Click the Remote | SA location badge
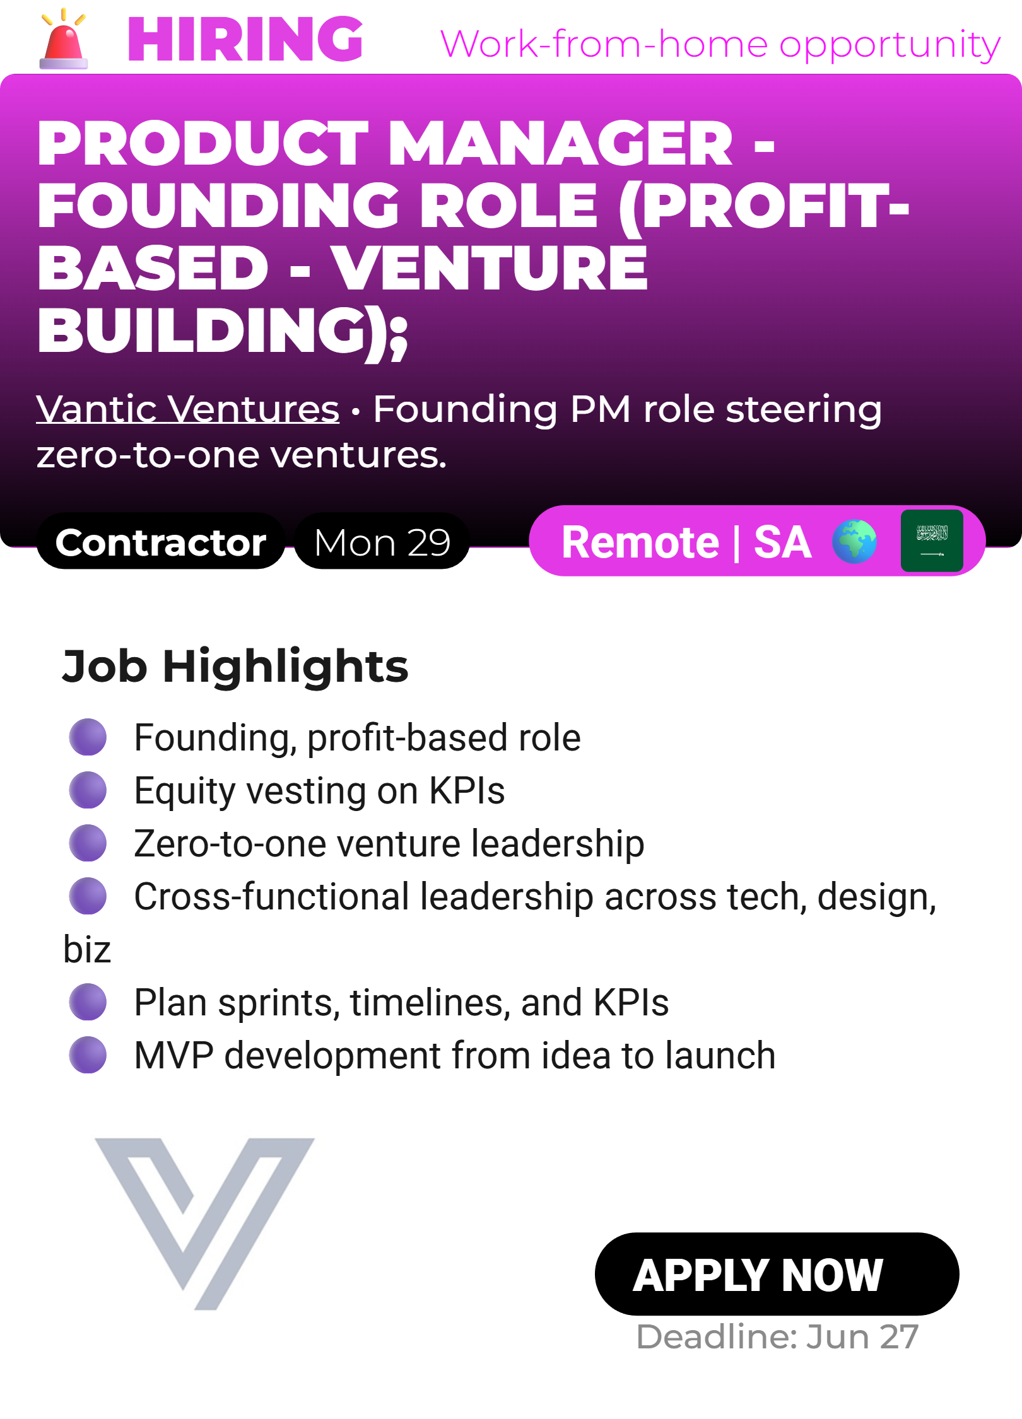This screenshot has height=1419, width=1022. click(x=686, y=542)
